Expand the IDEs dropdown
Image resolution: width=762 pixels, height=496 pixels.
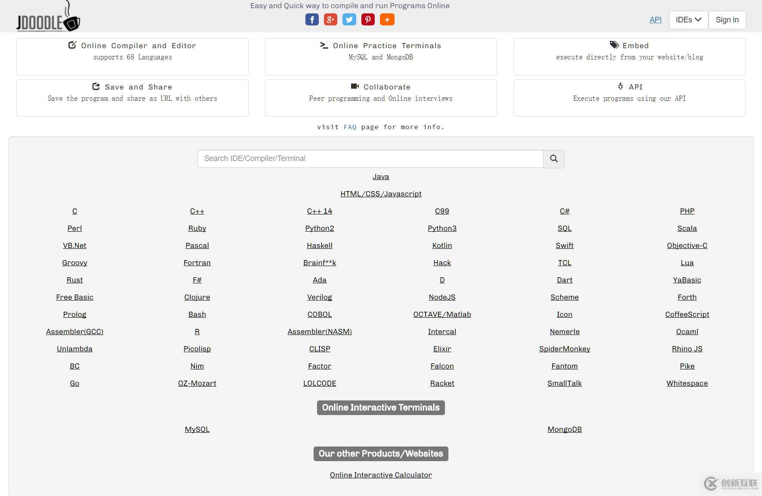688,20
